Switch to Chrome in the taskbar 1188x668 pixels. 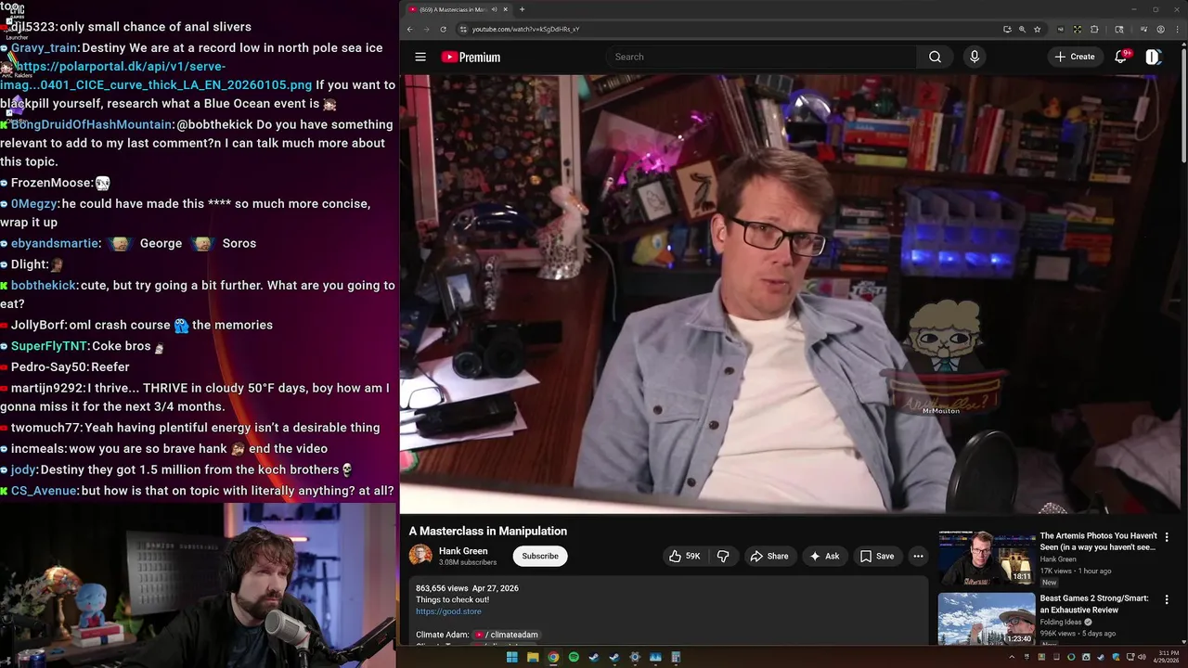553,658
